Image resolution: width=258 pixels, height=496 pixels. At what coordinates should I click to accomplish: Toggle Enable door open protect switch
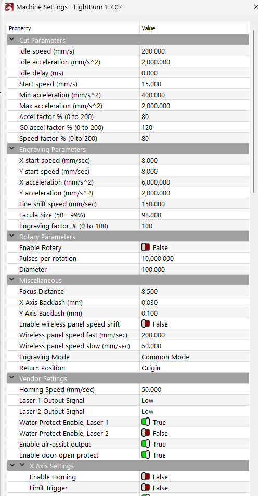[x=145, y=455]
